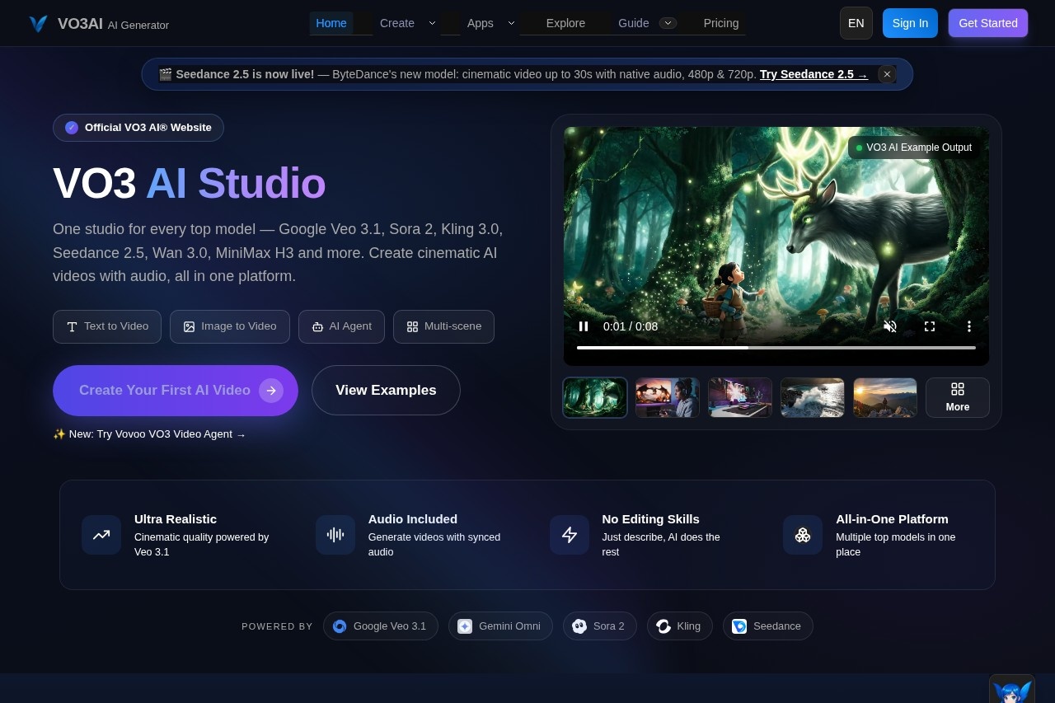Click the Official VO3 AI Website badge
The height and width of the screenshot is (703, 1055).
(x=138, y=128)
